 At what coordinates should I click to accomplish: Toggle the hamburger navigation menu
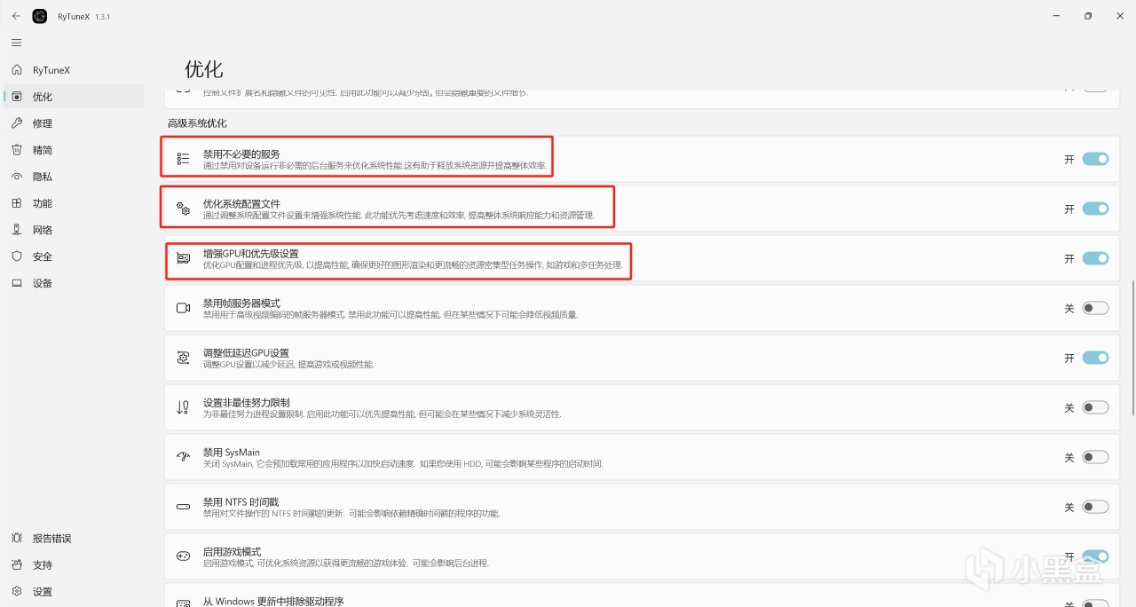pos(16,43)
